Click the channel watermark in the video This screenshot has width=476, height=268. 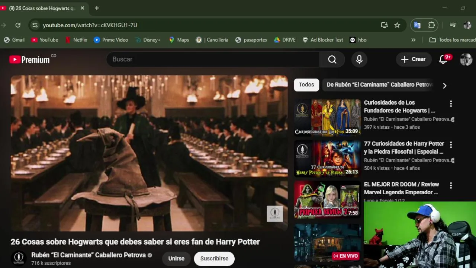point(275,214)
